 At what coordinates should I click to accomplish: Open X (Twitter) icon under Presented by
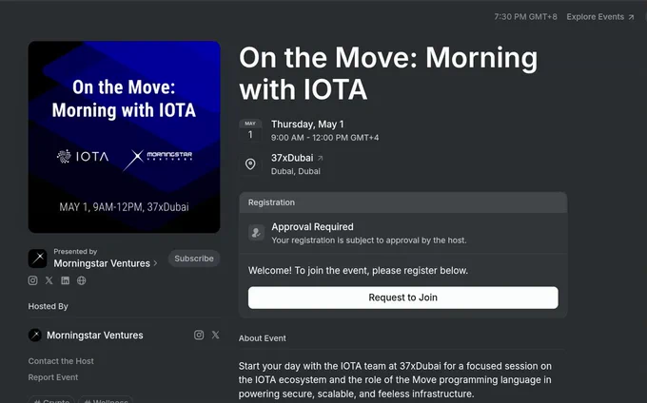(x=49, y=280)
